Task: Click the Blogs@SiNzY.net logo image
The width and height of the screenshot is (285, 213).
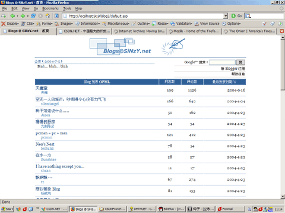Action: point(121,47)
